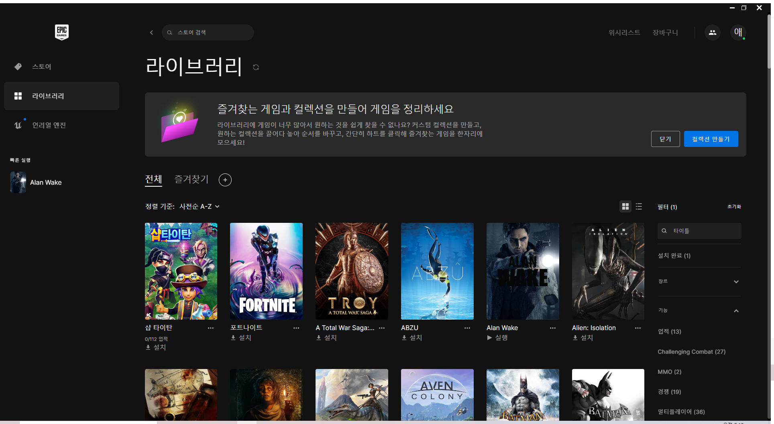Screen dimensions: 774x424
Task: Click the install icon under 포트나이트
Action: click(233, 338)
